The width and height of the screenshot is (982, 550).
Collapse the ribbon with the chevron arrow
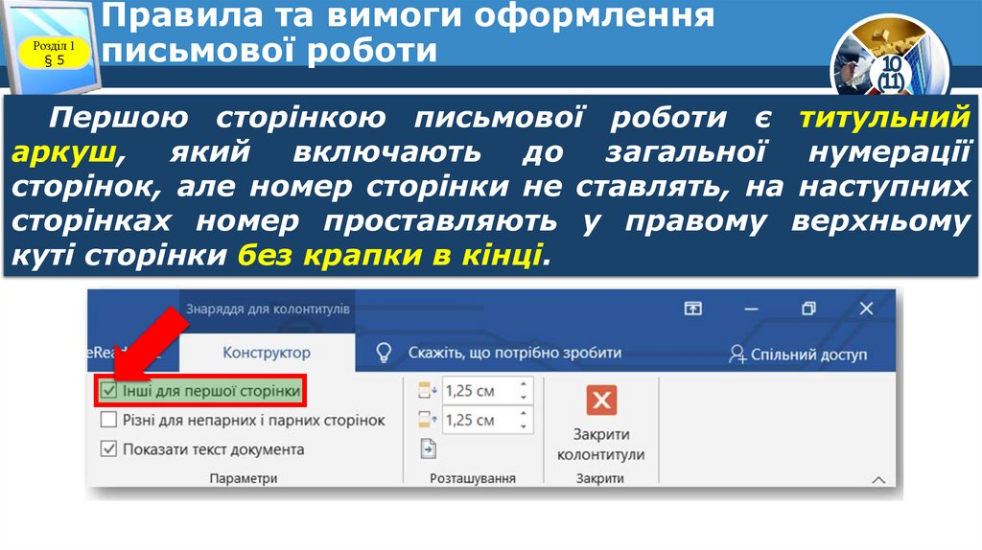(x=878, y=480)
